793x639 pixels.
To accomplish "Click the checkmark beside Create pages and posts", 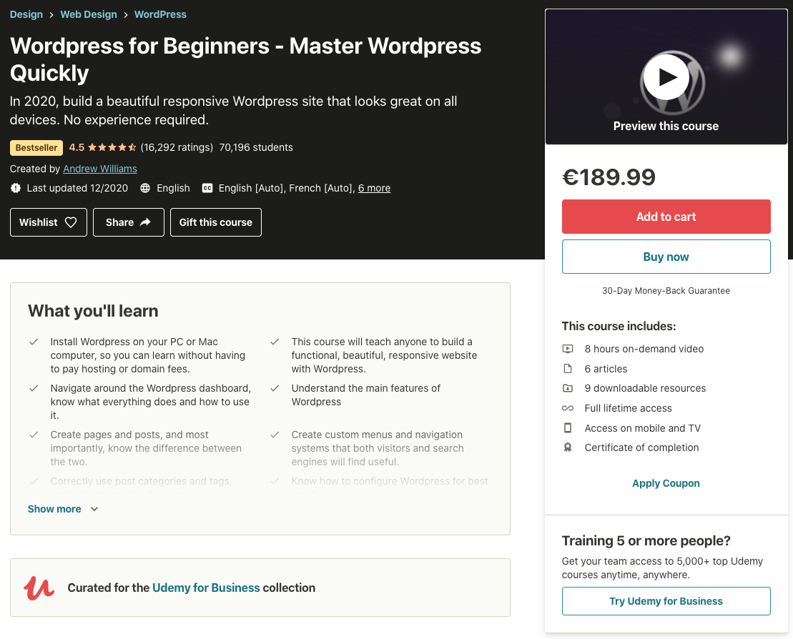I will [x=34, y=435].
